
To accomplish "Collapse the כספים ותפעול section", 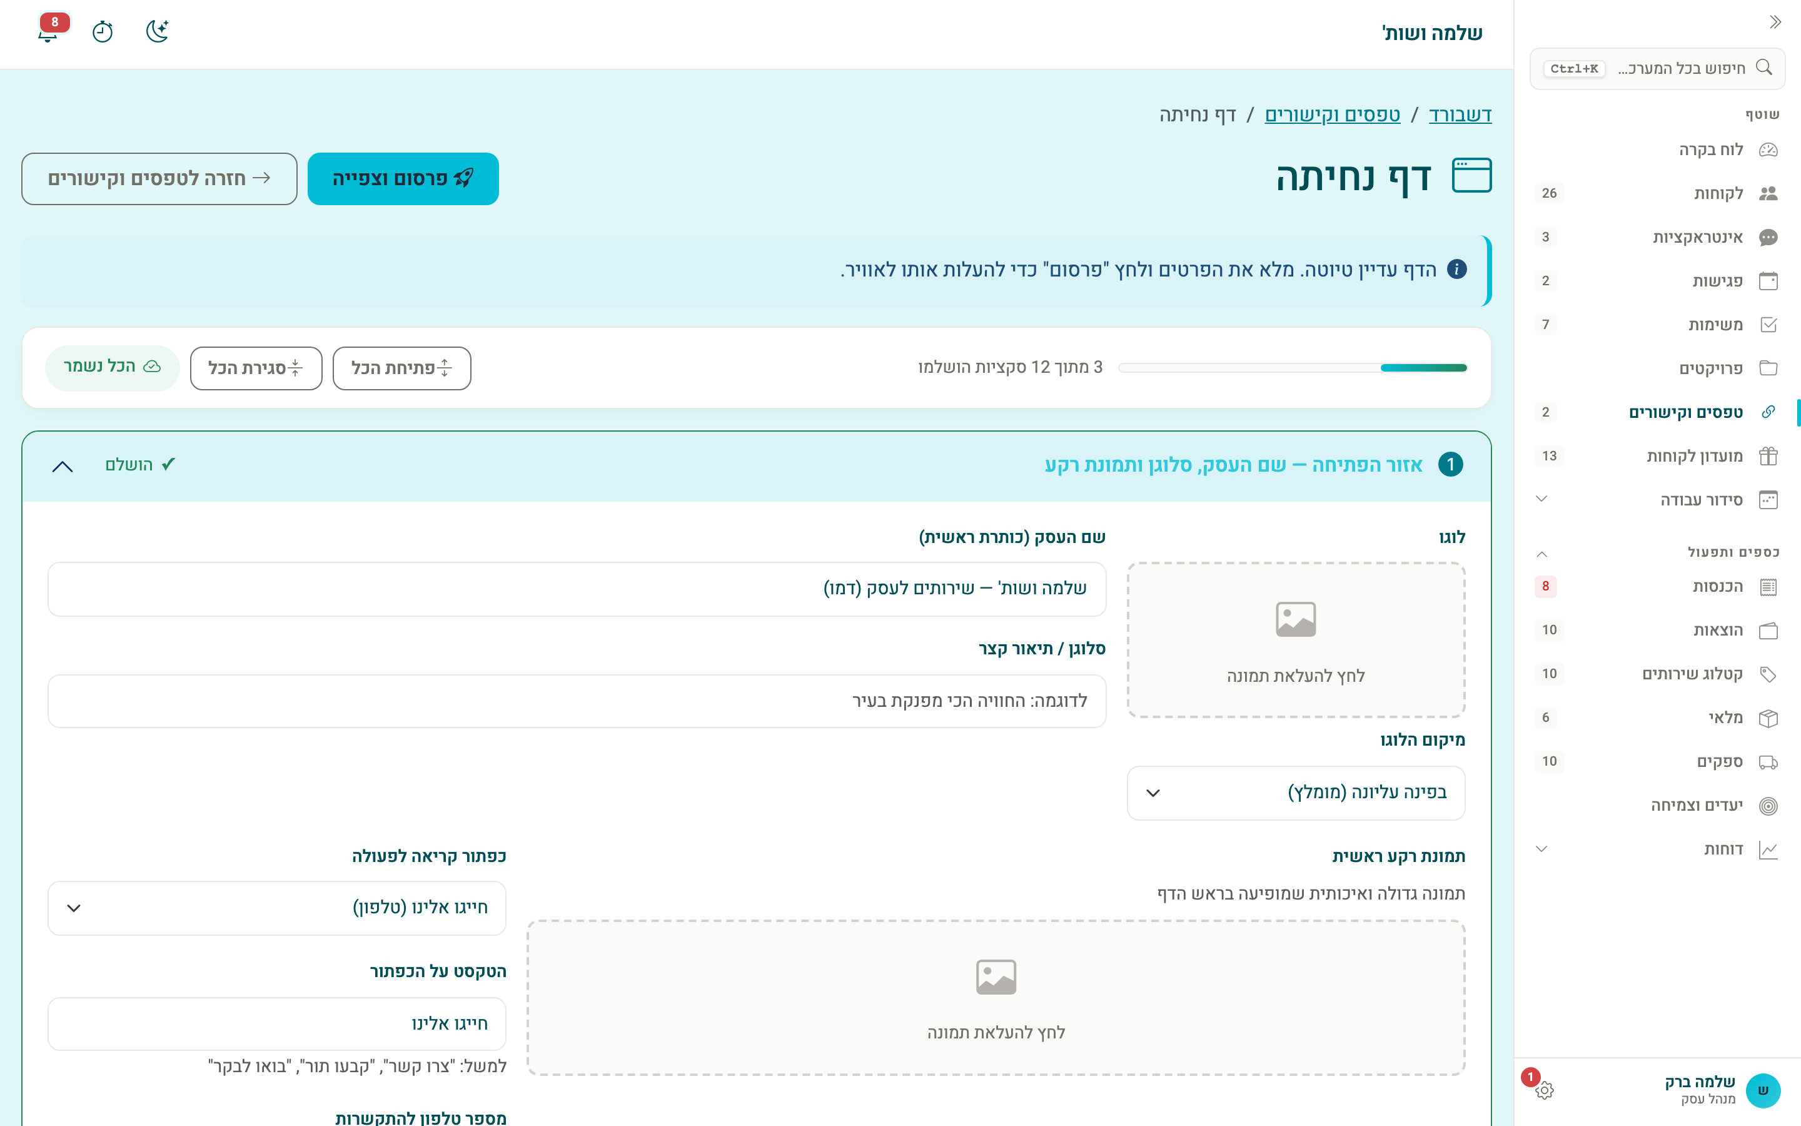I will [1541, 554].
